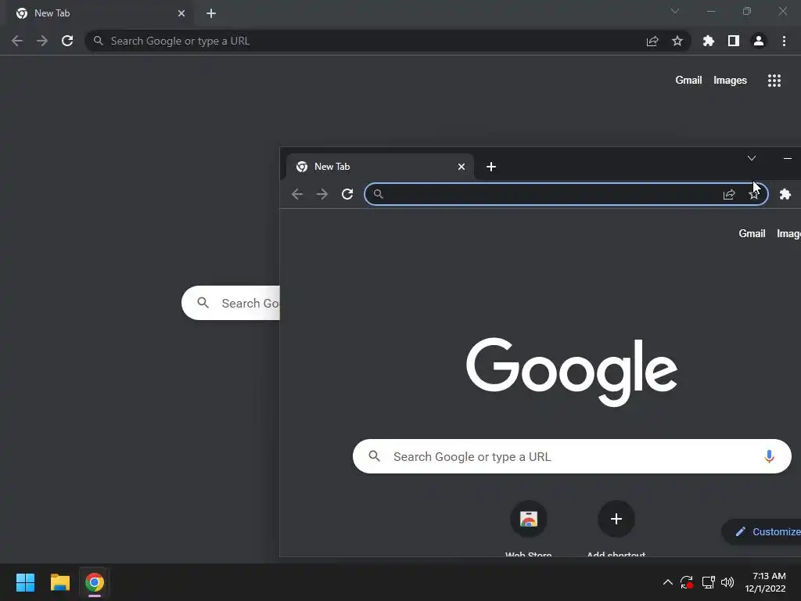801x601 pixels.
Task: Reload page in the back Chrome window
Action: pos(67,41)
